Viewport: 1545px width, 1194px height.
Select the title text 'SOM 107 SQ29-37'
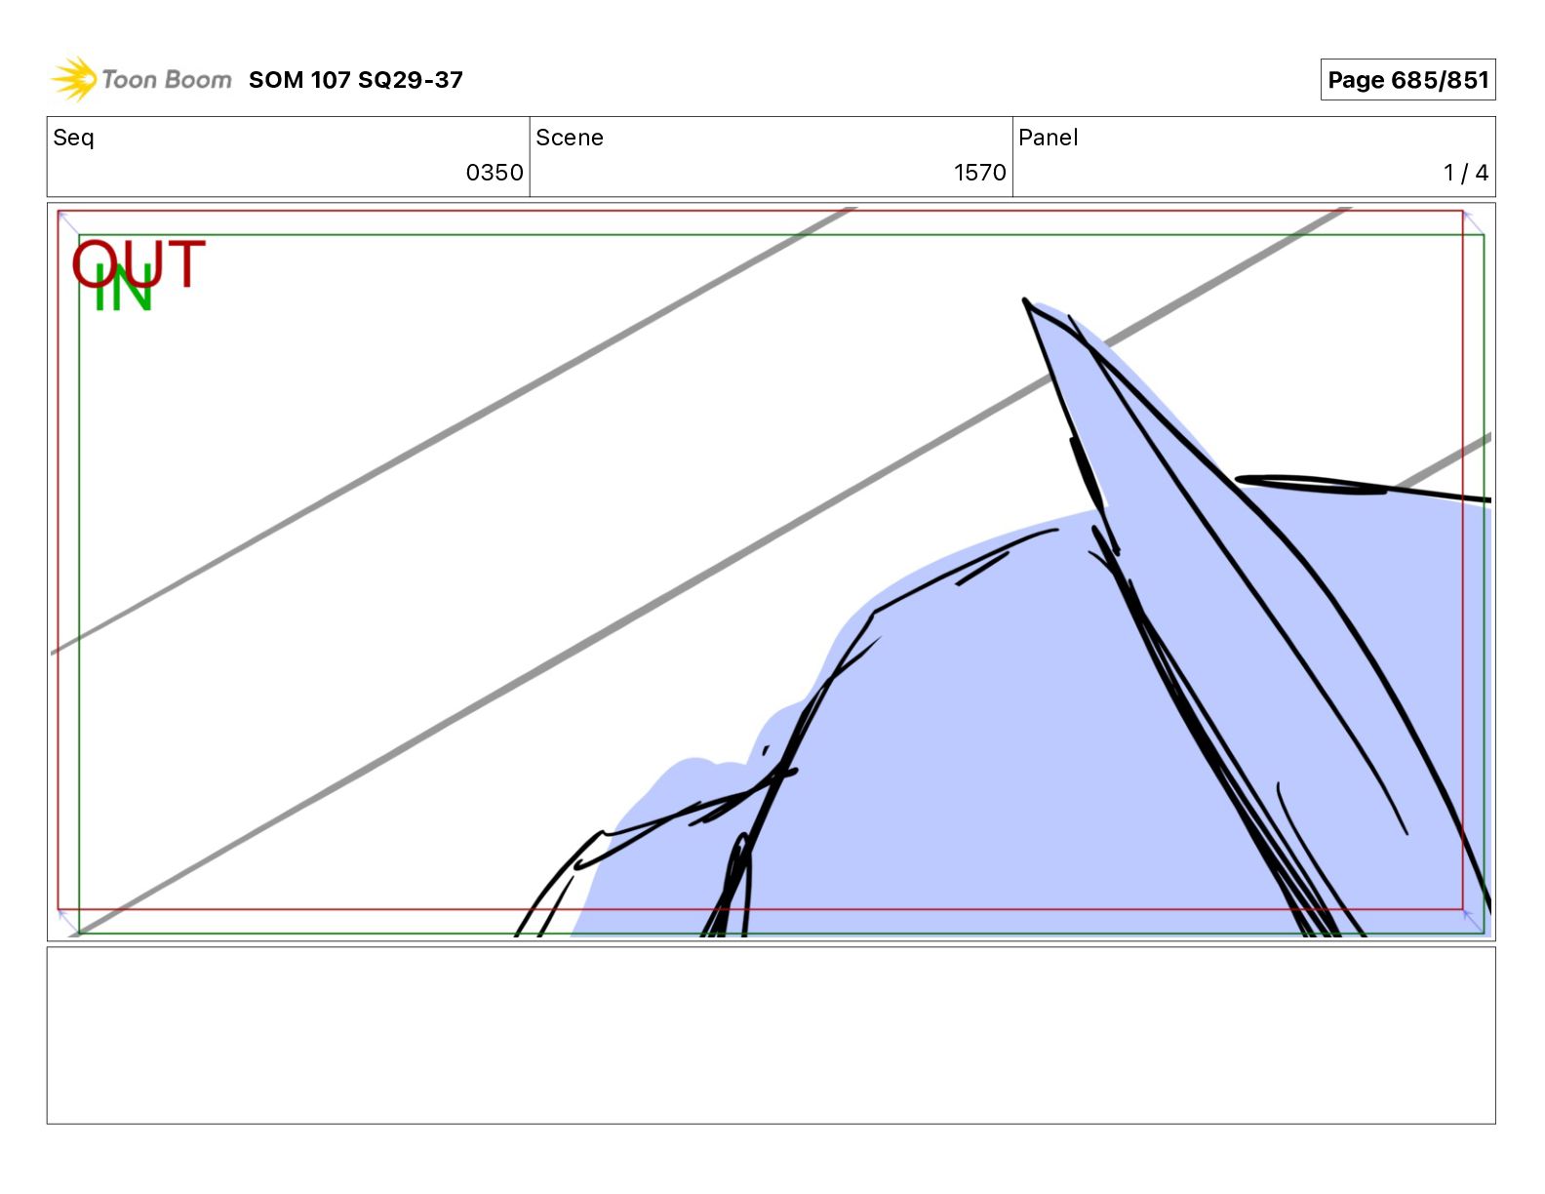pos(355,80)
